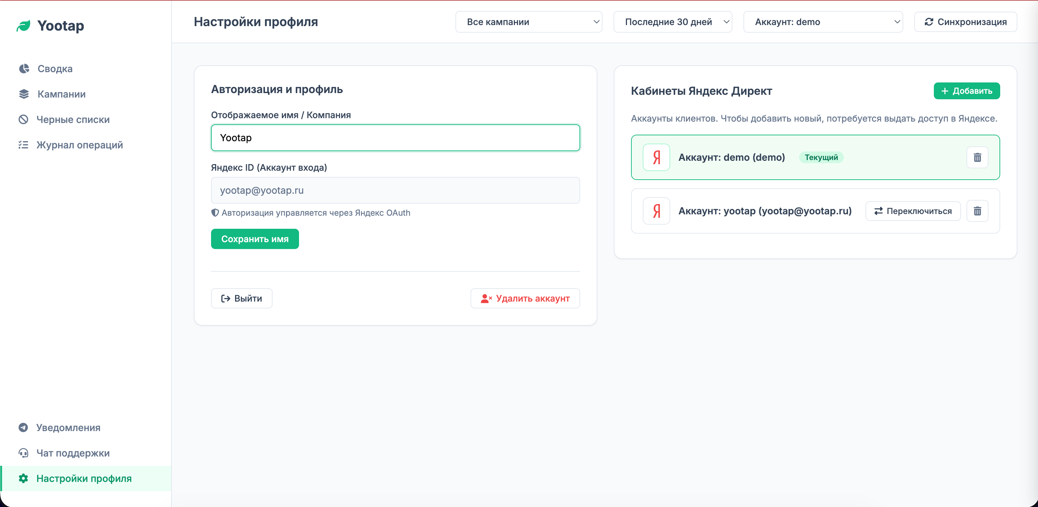Open the Аккаунт: demo selector dropdown
This screenshot has height=507, width=1038.
coord(823,22)
